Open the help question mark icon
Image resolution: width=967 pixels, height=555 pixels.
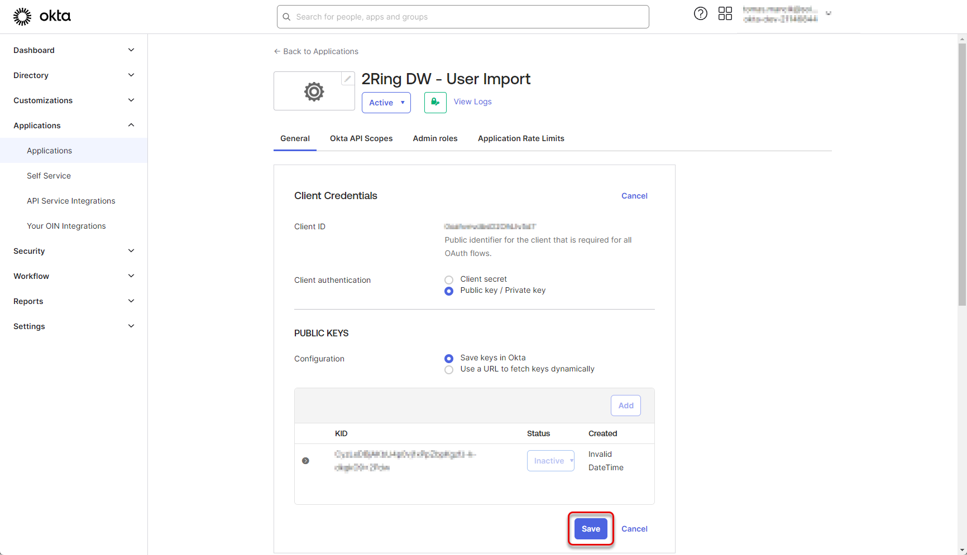click(x=700, y=14)
